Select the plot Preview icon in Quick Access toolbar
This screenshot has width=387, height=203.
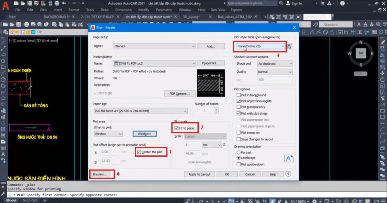34,24
